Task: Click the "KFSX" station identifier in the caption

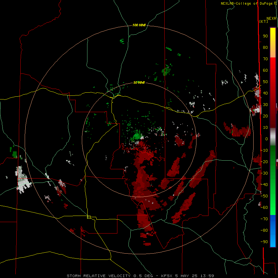Action: coord(167,276)
